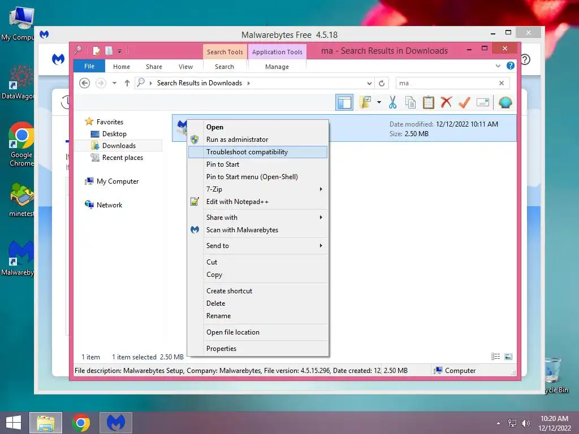Screen dimensions: 579x434
Task: Switch to the Home ribbon tab
Action: [x=122, y=67]
